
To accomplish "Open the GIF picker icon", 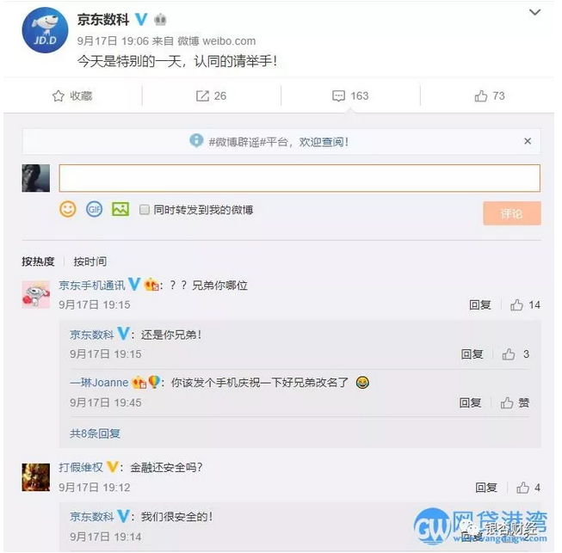I will (x=95, y=209).
